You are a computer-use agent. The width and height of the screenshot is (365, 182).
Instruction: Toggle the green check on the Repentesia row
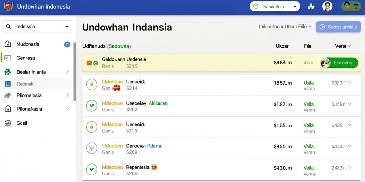[x=92, y=170]
